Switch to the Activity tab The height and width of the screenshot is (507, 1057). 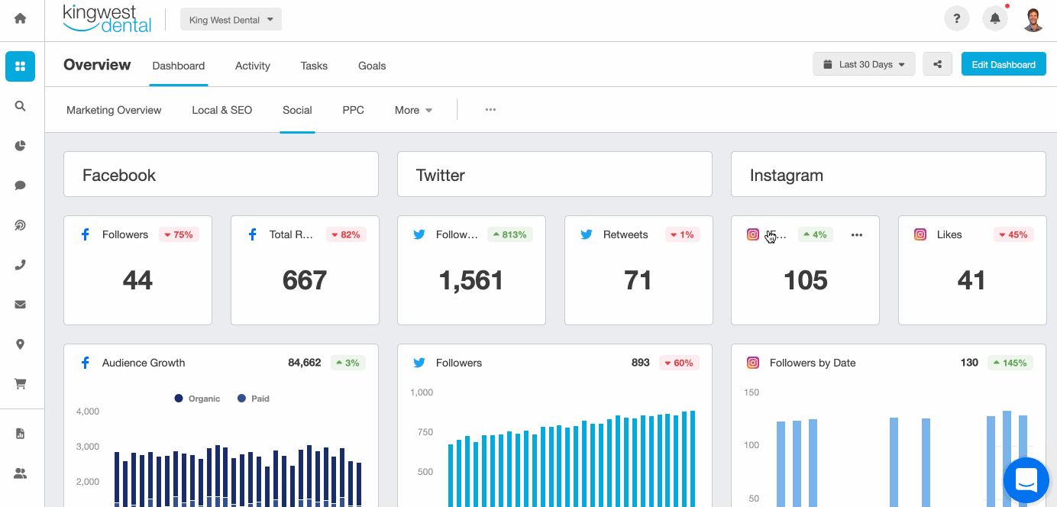click(253, 66)
